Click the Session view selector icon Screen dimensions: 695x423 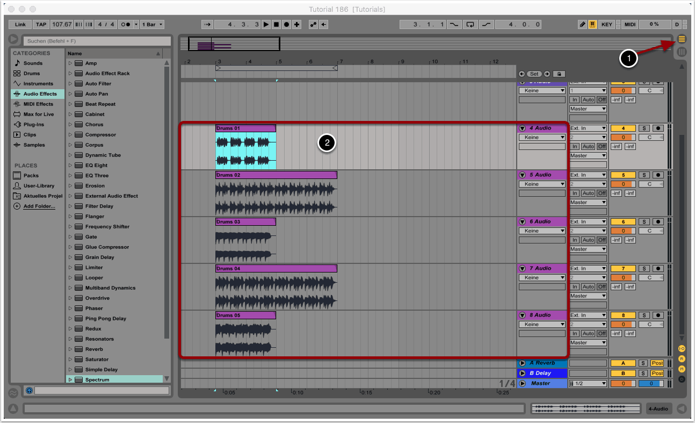[x=682, y=52]
